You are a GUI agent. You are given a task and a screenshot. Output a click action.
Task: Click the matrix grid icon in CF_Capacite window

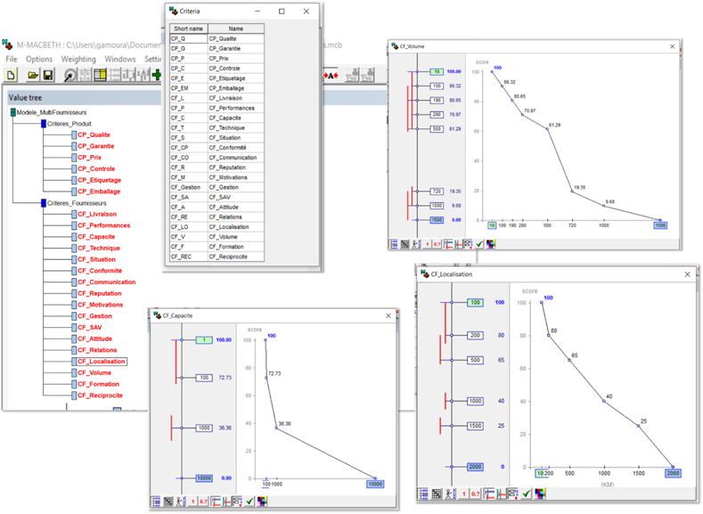(168, 501)
